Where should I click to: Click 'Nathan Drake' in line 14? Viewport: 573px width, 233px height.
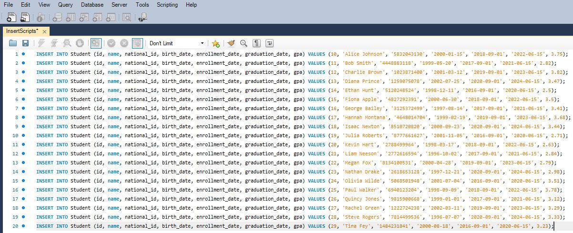361,172
